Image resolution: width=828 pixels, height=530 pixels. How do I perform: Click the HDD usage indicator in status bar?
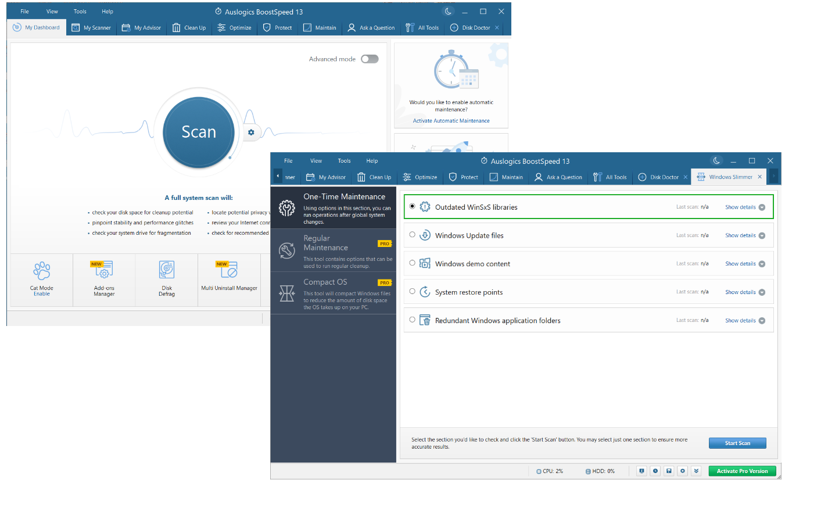pos(600,471)
